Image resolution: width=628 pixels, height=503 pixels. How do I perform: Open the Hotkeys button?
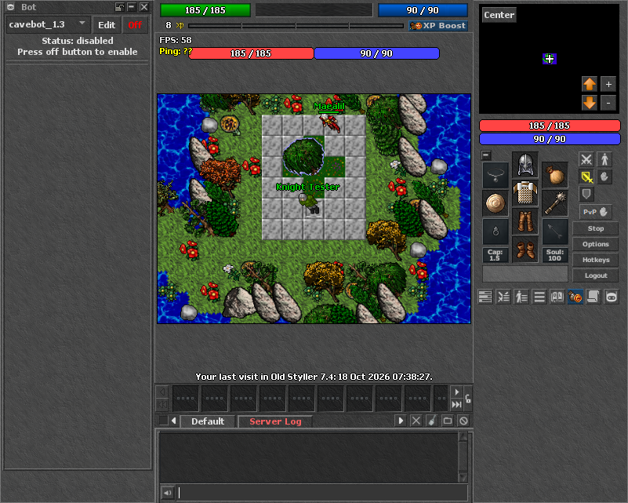click(596, 260)
